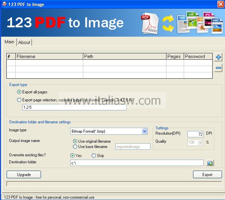225x200 pixels.
Task: Add a PDF file with the plus icon
Action: pos(218,57)
